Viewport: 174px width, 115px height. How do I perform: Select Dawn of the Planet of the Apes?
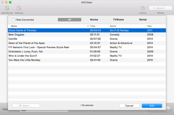(x=87, y=43)
